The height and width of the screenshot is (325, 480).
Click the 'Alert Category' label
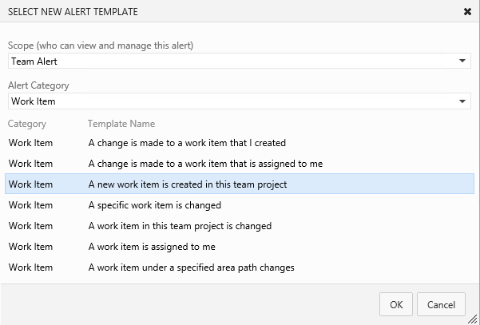point(38,85)
